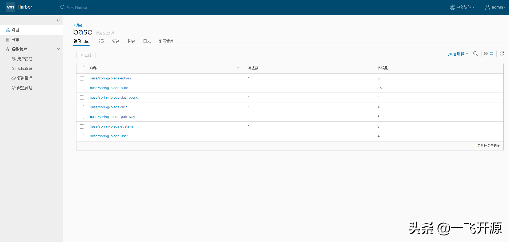The width and height of the screenshot is (509, 242).
Task: Click the 删除 delete button
Action: pos(86,55)
